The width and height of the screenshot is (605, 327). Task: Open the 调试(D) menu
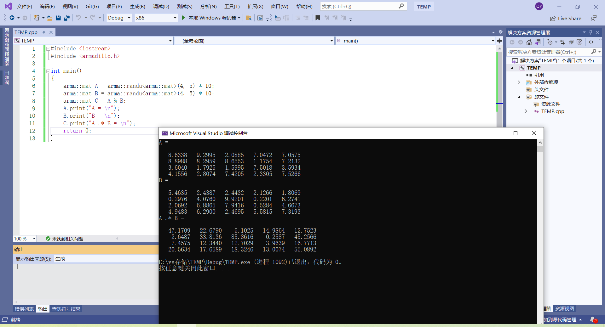(x=161, y=6)
